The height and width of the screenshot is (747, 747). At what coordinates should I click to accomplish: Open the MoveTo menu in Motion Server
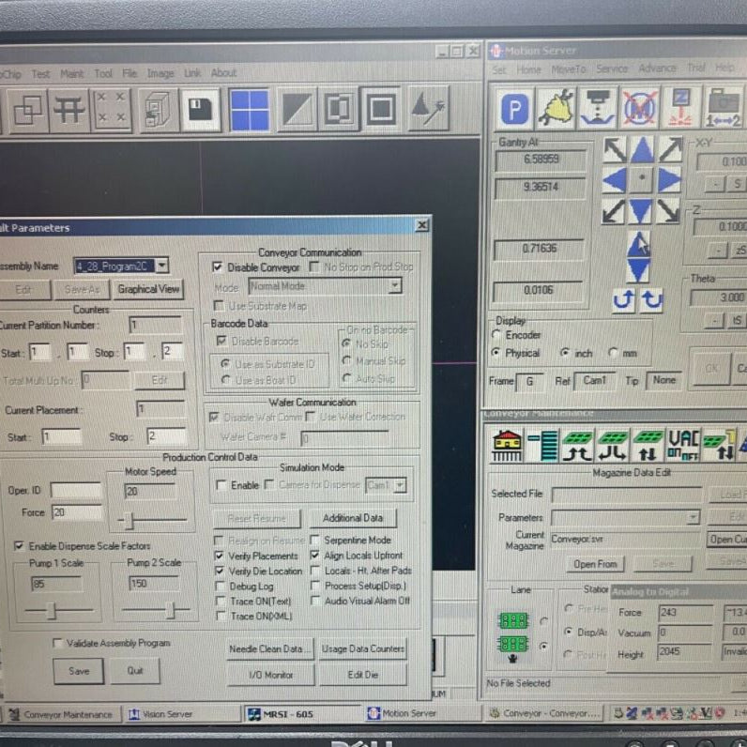(x=569, y=69)
